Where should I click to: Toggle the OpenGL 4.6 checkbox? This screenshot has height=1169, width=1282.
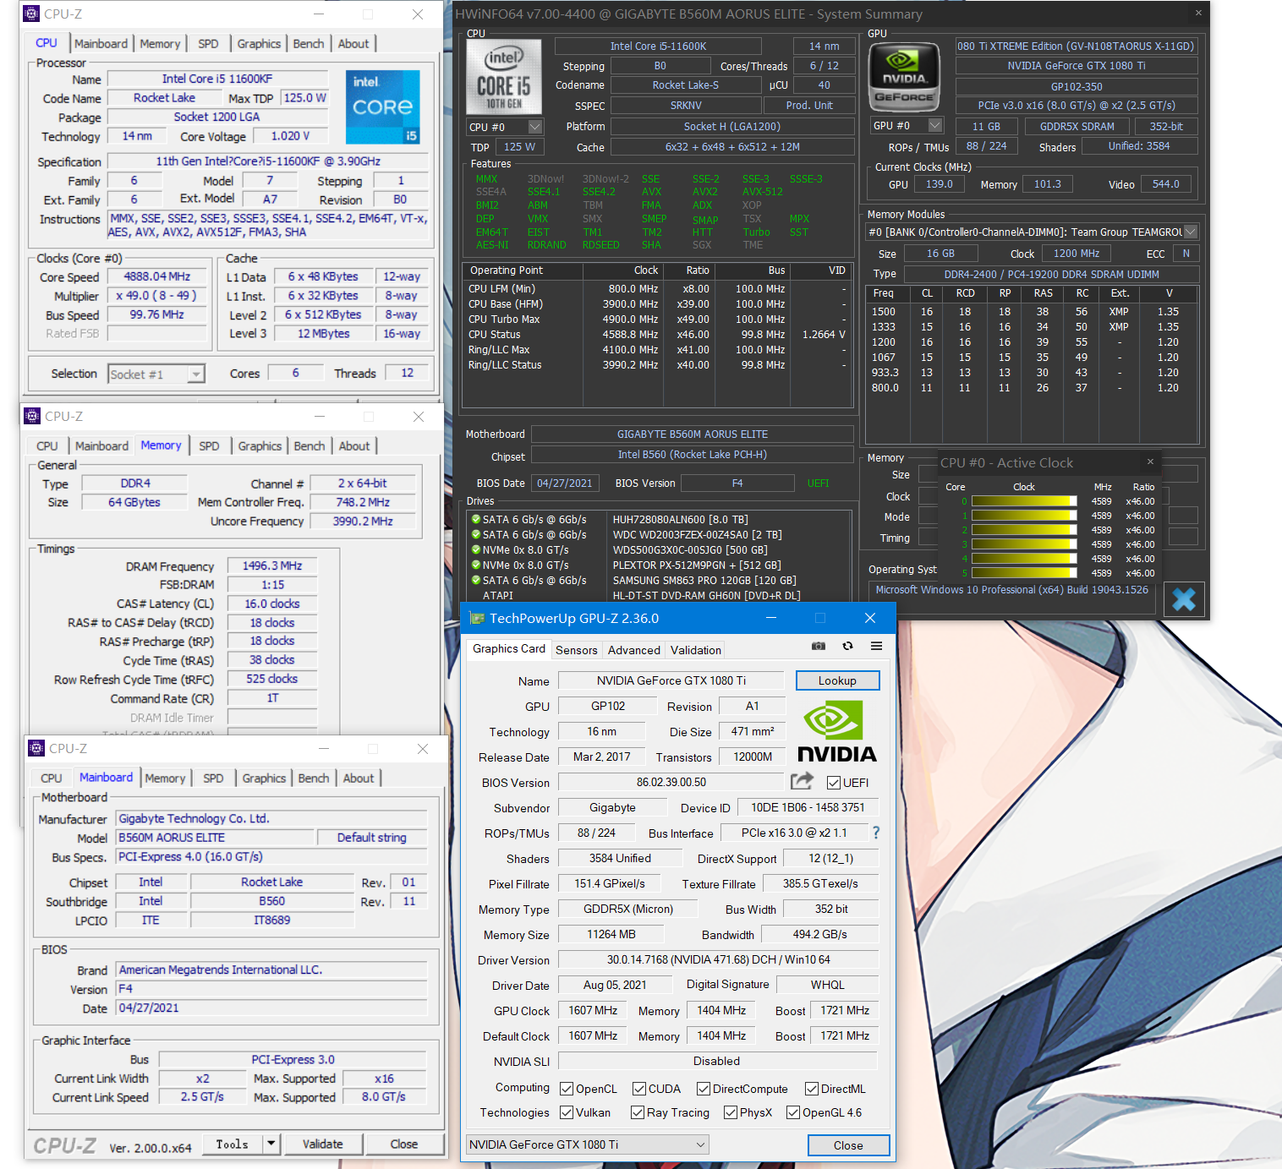(793, 1112)
